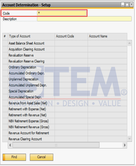Select Retirement with Revenue (Net) row
136x166 pixels.
(x=65, y=115)
